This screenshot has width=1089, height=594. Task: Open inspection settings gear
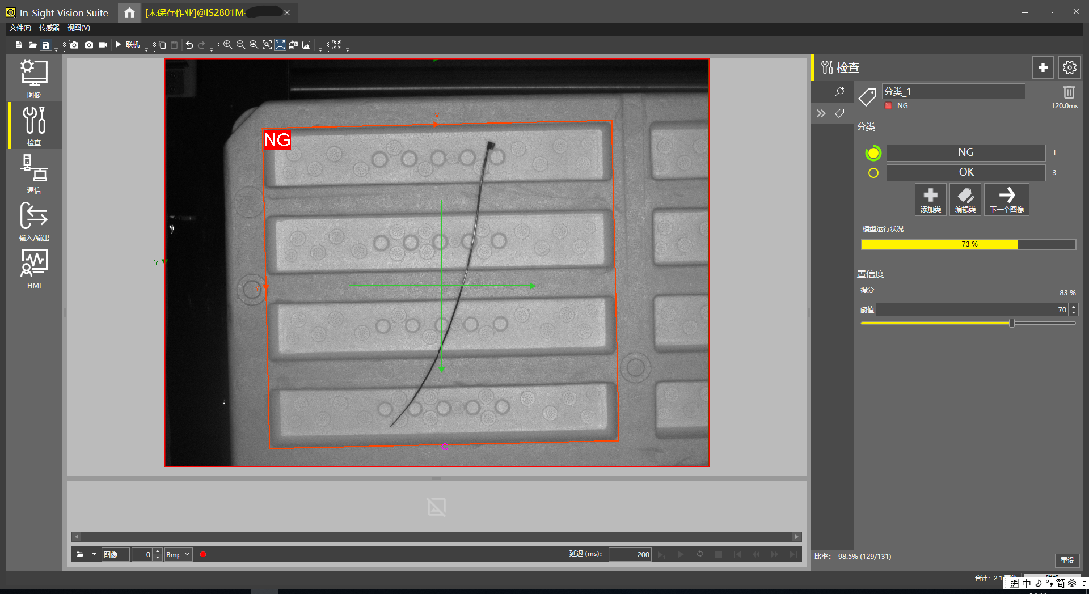click(x=1069, y=67)
